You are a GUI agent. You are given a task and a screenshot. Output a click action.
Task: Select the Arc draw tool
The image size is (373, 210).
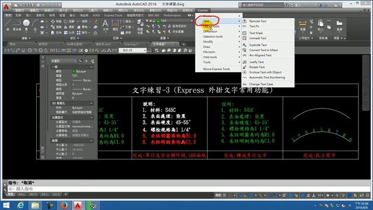coord(35,25)
